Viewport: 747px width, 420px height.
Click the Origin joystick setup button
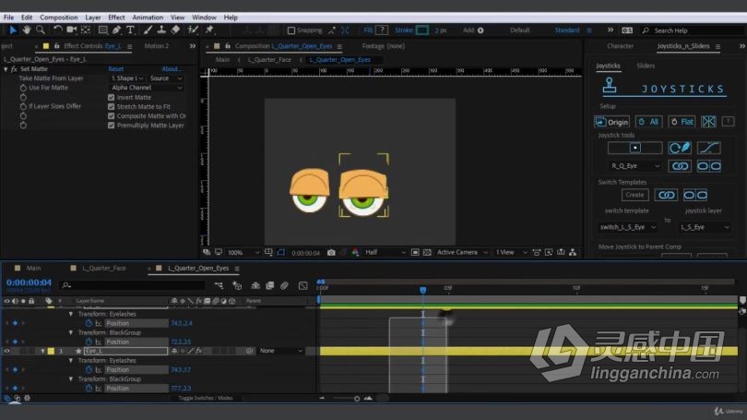[x=612, y=122]
